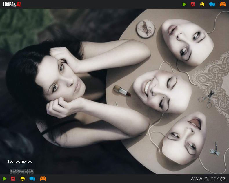Click the bottom bar orange gamepad icon
This screenshot has height=183, width=229.
(x=43, y=178)
